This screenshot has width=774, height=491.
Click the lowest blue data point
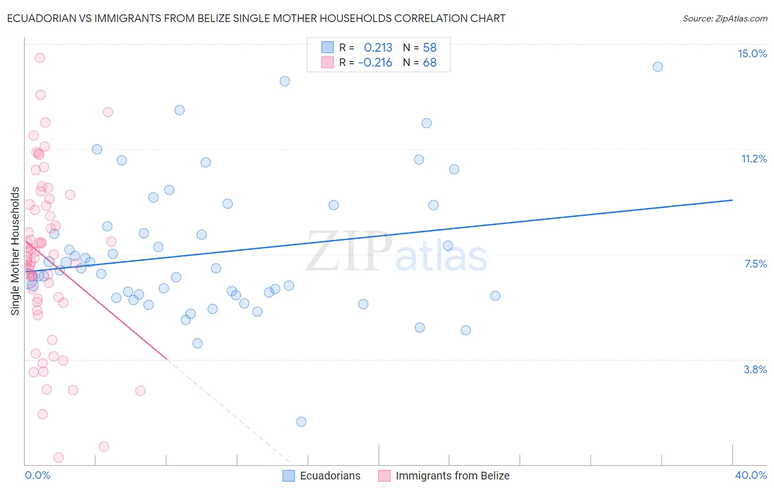pos(301,422)
